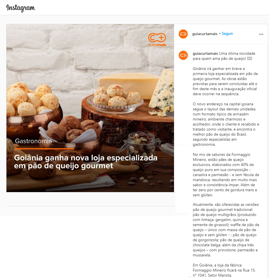The image size is (269, 278).
Task: Click the headline about pão de queijo gourmet
Action: [86, 162]
